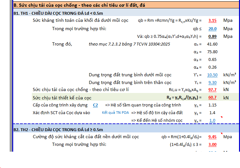
Task: Select 'Cấp của công trình xây dựng' label
Action: point(60,105)
